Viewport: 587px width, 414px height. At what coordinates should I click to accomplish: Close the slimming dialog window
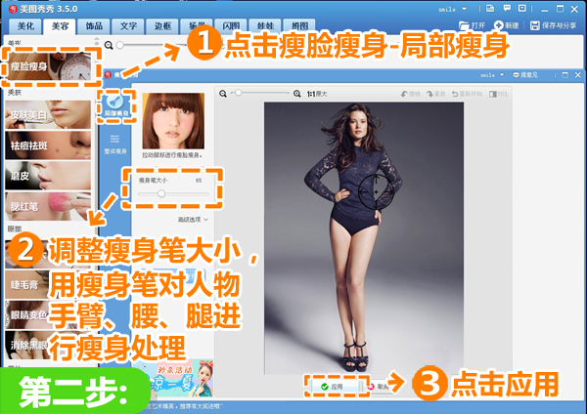[578, 75]
